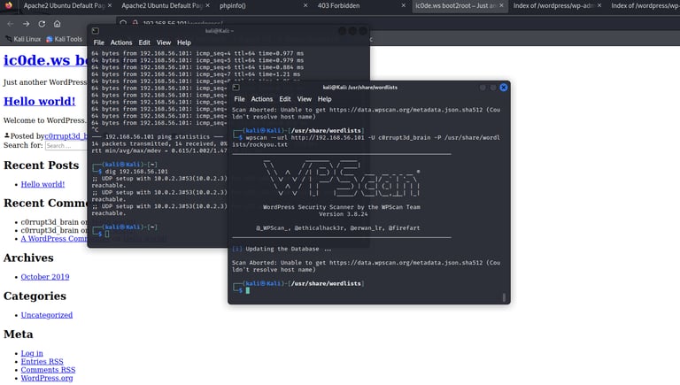Open the Comments RSS feed
The height and width of the screenshot is (385, 680).
tap(48, 370)
